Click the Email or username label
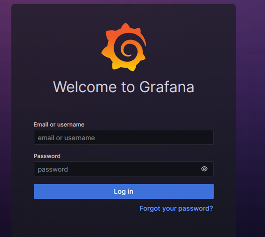The image size is (265, 237). tap(59, 125)
